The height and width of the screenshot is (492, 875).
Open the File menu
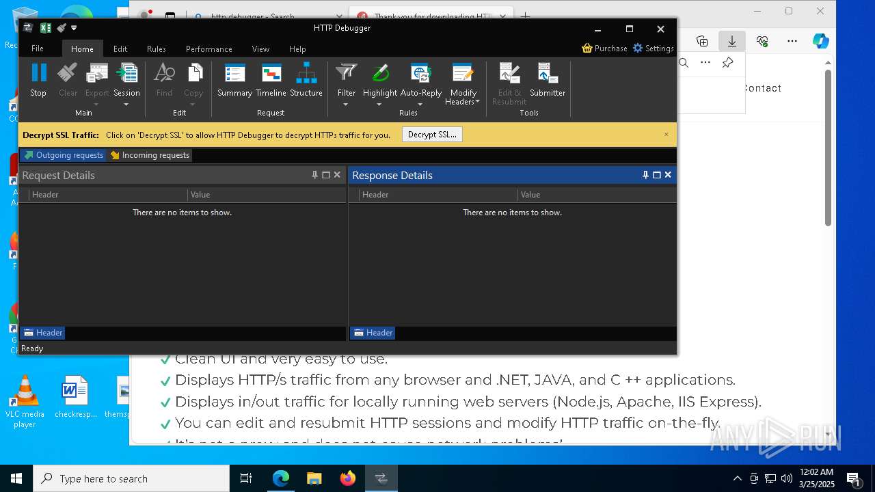38,49
